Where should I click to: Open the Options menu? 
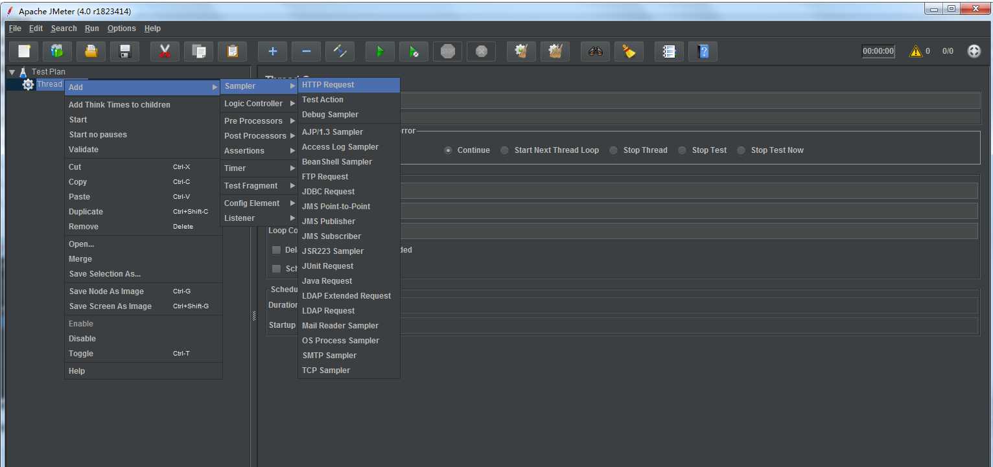[x=122, y=28]
